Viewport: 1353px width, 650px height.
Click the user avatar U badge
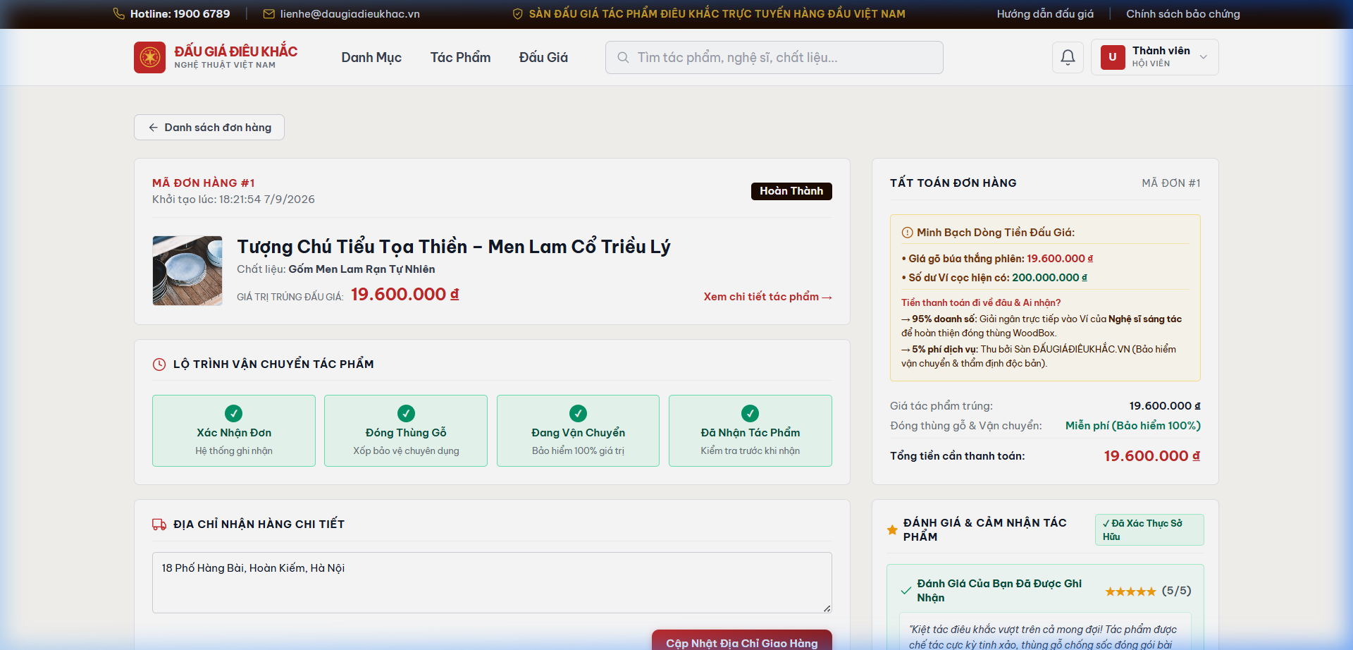pos(1113,57)
